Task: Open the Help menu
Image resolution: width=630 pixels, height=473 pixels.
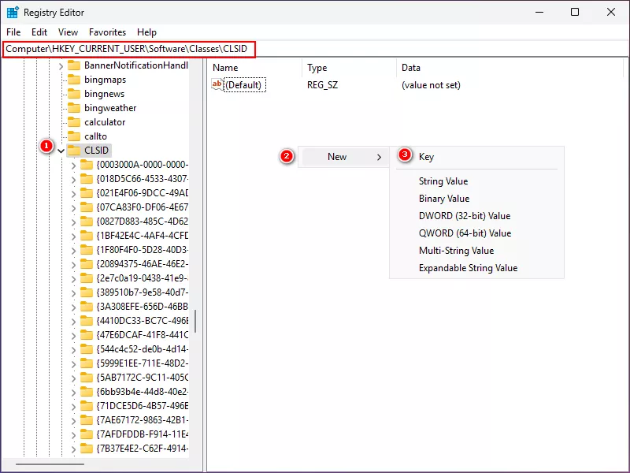Action: coord(146,32)
